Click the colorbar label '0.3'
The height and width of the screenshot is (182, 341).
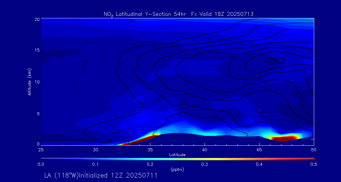point(205,165)
